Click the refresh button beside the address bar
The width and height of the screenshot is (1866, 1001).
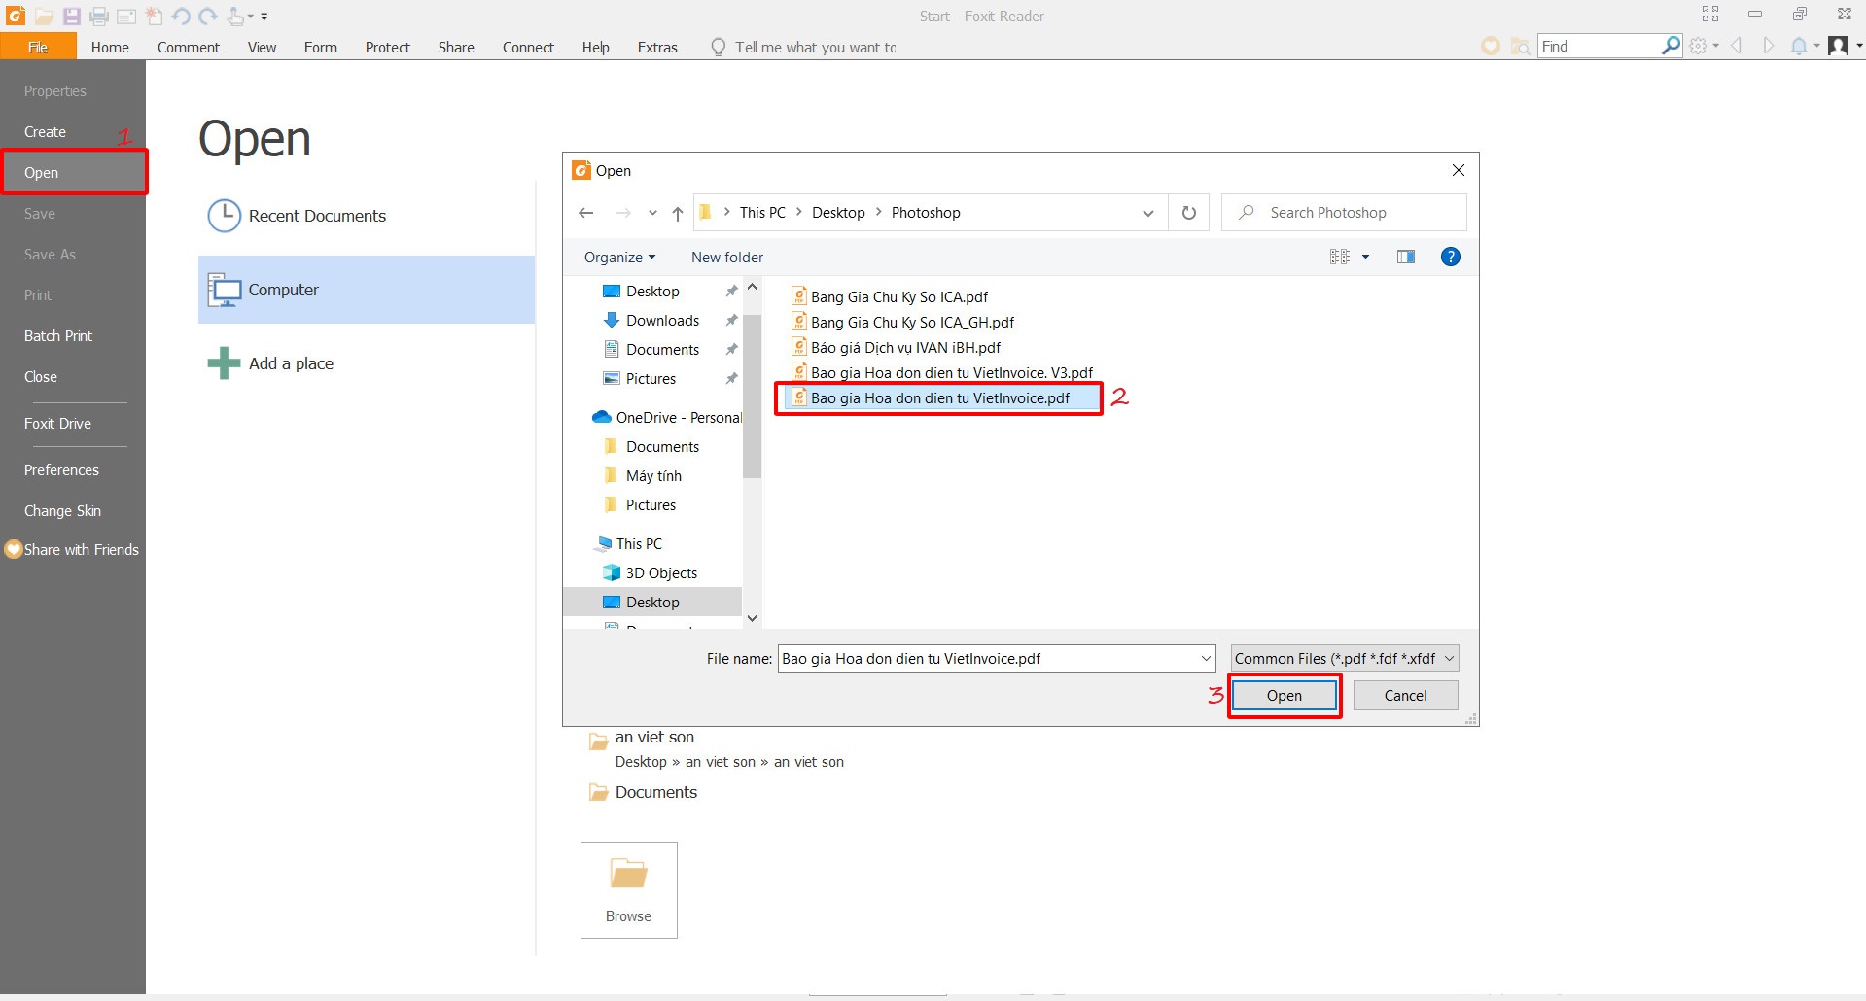point(1188,213)
